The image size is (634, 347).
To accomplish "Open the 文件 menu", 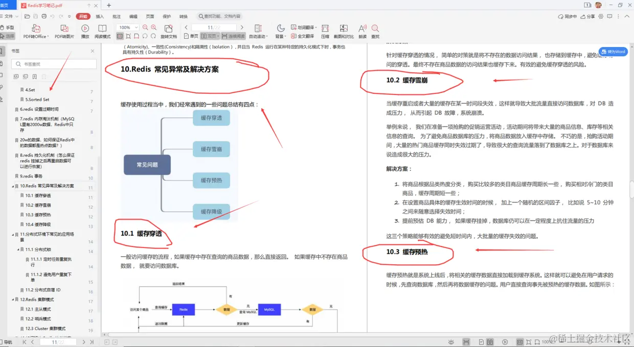I will tap(9, 16).
